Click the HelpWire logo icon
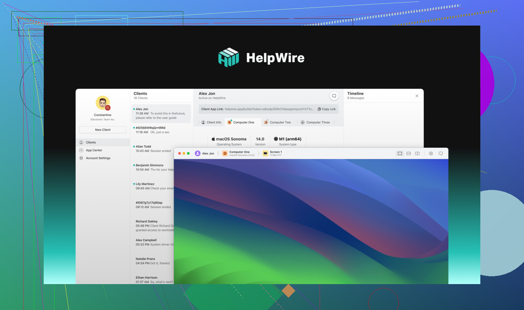Screen dimensions: 524x310 click(x=229, y=57)
